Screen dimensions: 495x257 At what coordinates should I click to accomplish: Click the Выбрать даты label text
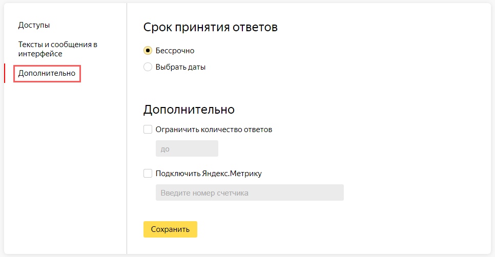point(180,67)
